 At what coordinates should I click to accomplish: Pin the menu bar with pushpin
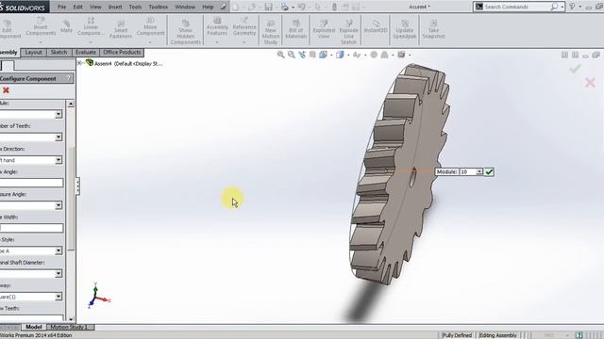pyautogui.click(x=223, y=7)
